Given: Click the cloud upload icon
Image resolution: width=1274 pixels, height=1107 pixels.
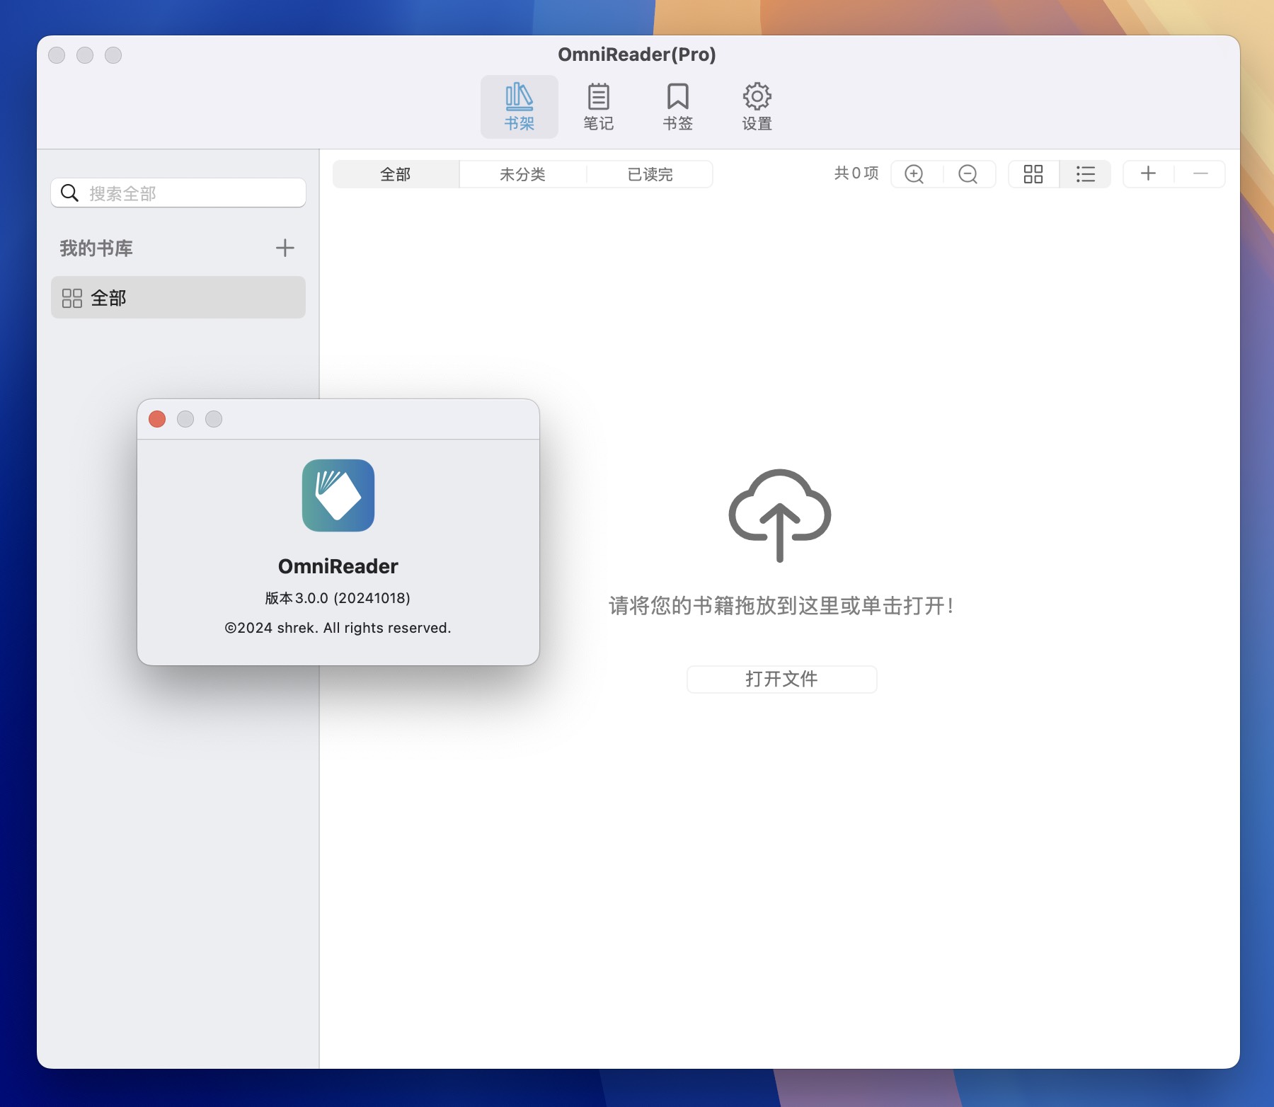Looking at the screenshot, I should click(780, 515).
